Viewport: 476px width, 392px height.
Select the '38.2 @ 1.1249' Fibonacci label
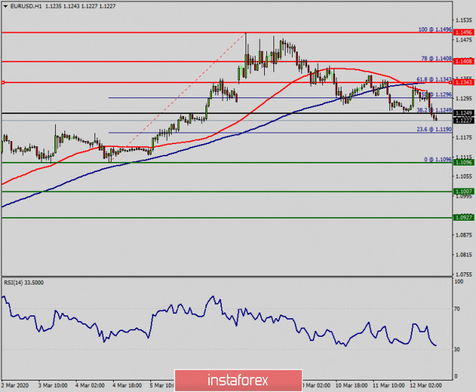click(x=434, y=110)
